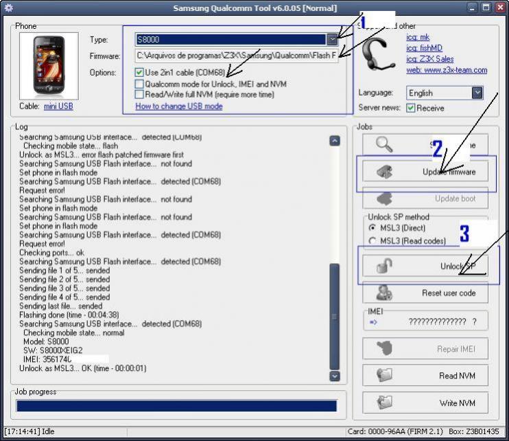Click log line 'Flashing done (time - 00:04:38)'
Viewport: 509px width, 441px height.
pos(69,315)
